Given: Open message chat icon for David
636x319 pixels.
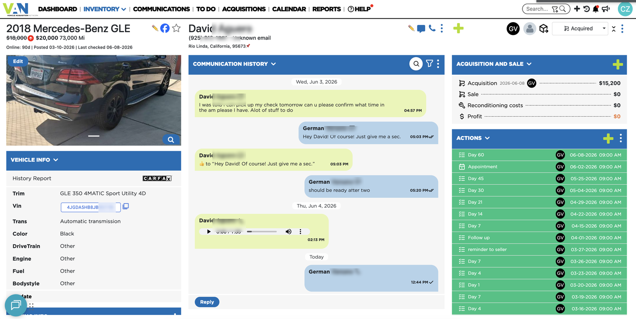Looking at the screenshot, I should pyautogui.click(x=421, y=29).
